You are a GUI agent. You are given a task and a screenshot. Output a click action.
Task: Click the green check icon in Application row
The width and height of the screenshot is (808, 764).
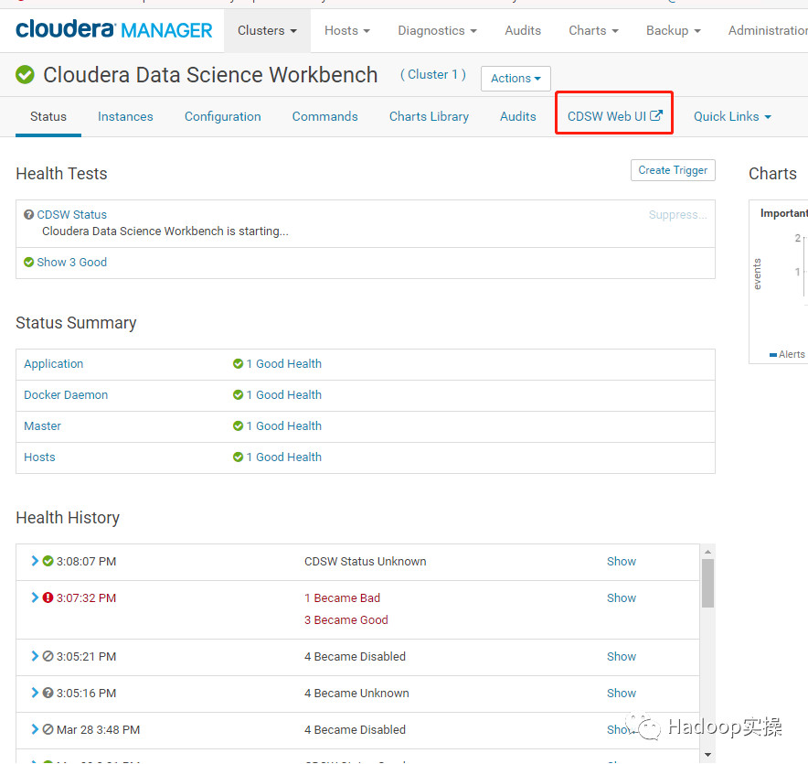(238, 363)
